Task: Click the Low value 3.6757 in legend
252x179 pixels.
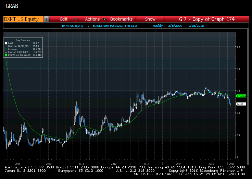Action: tap(37, 52)
